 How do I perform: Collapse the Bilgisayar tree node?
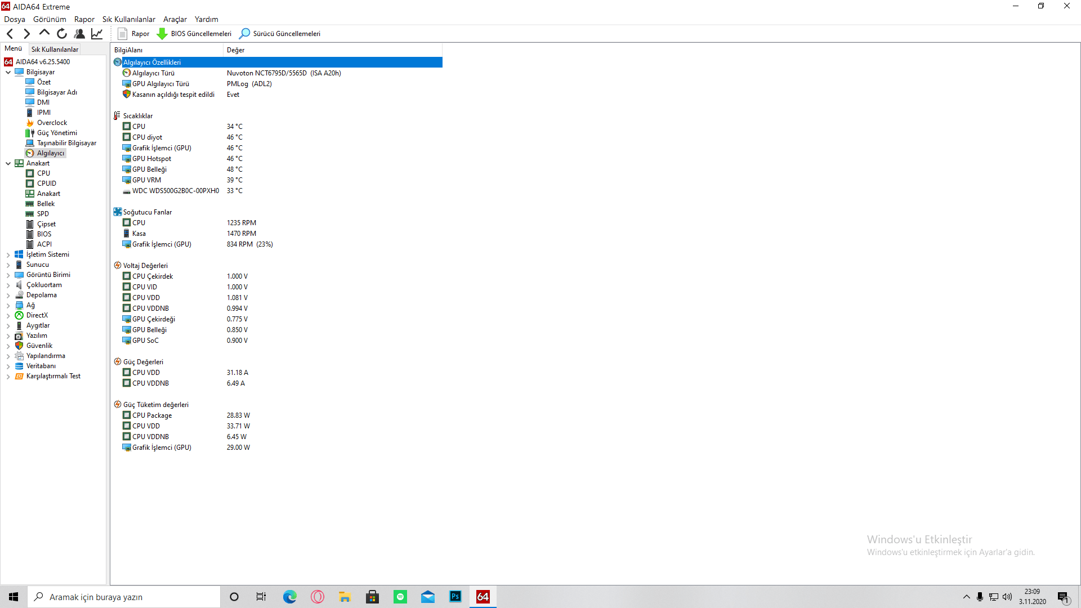[x=8, y=72]
